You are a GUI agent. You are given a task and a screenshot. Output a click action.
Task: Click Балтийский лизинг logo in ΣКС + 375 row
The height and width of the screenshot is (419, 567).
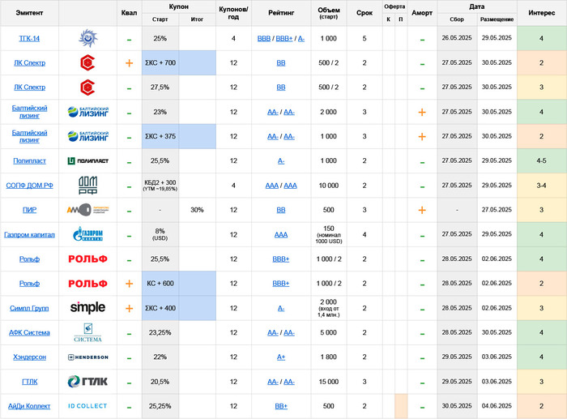click(x=87, y=136)
